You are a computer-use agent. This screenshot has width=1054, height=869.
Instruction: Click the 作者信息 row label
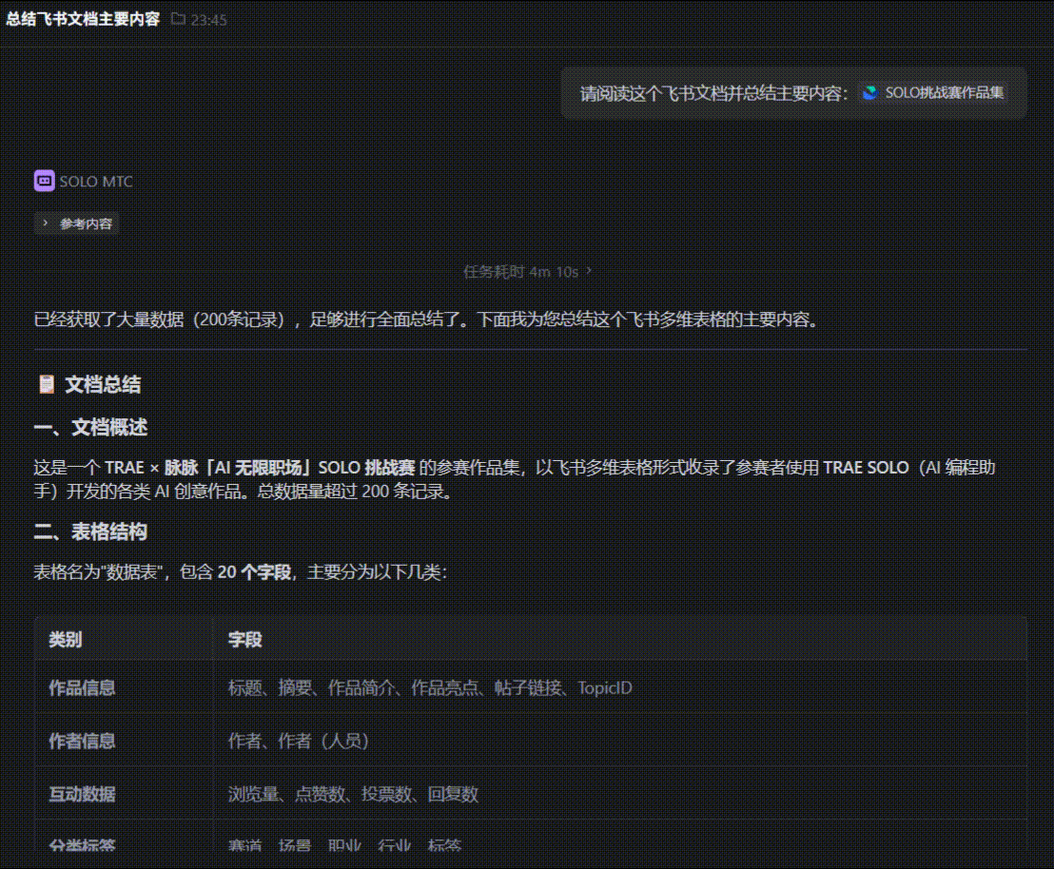(82, 741)
